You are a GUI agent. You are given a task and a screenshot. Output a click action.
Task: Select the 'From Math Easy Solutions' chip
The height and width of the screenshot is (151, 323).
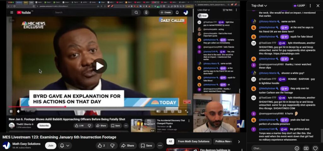(x=193, y=142)
